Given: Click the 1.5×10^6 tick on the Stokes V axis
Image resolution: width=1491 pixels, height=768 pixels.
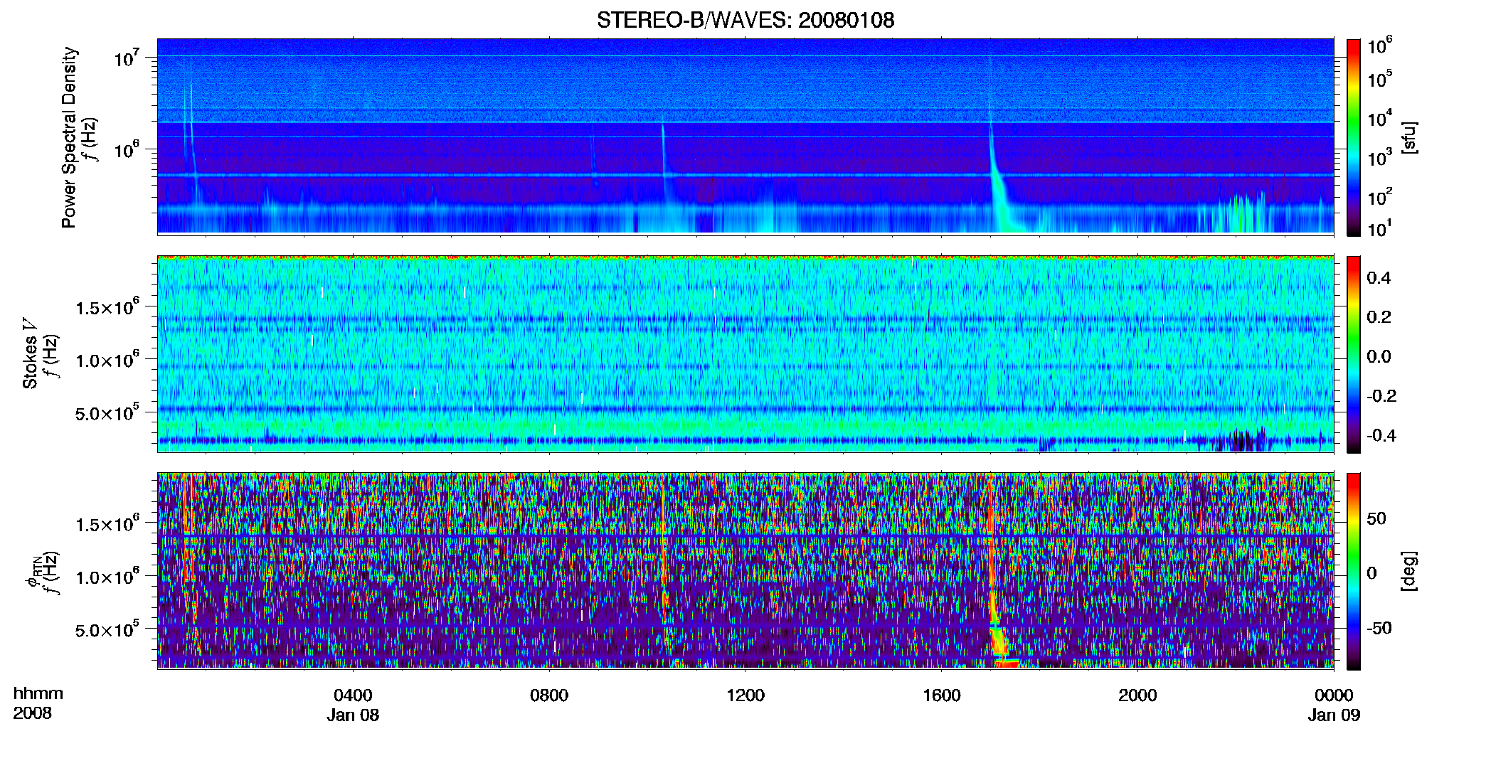Looking at the screenshot, I should click(x=107, y=307).
